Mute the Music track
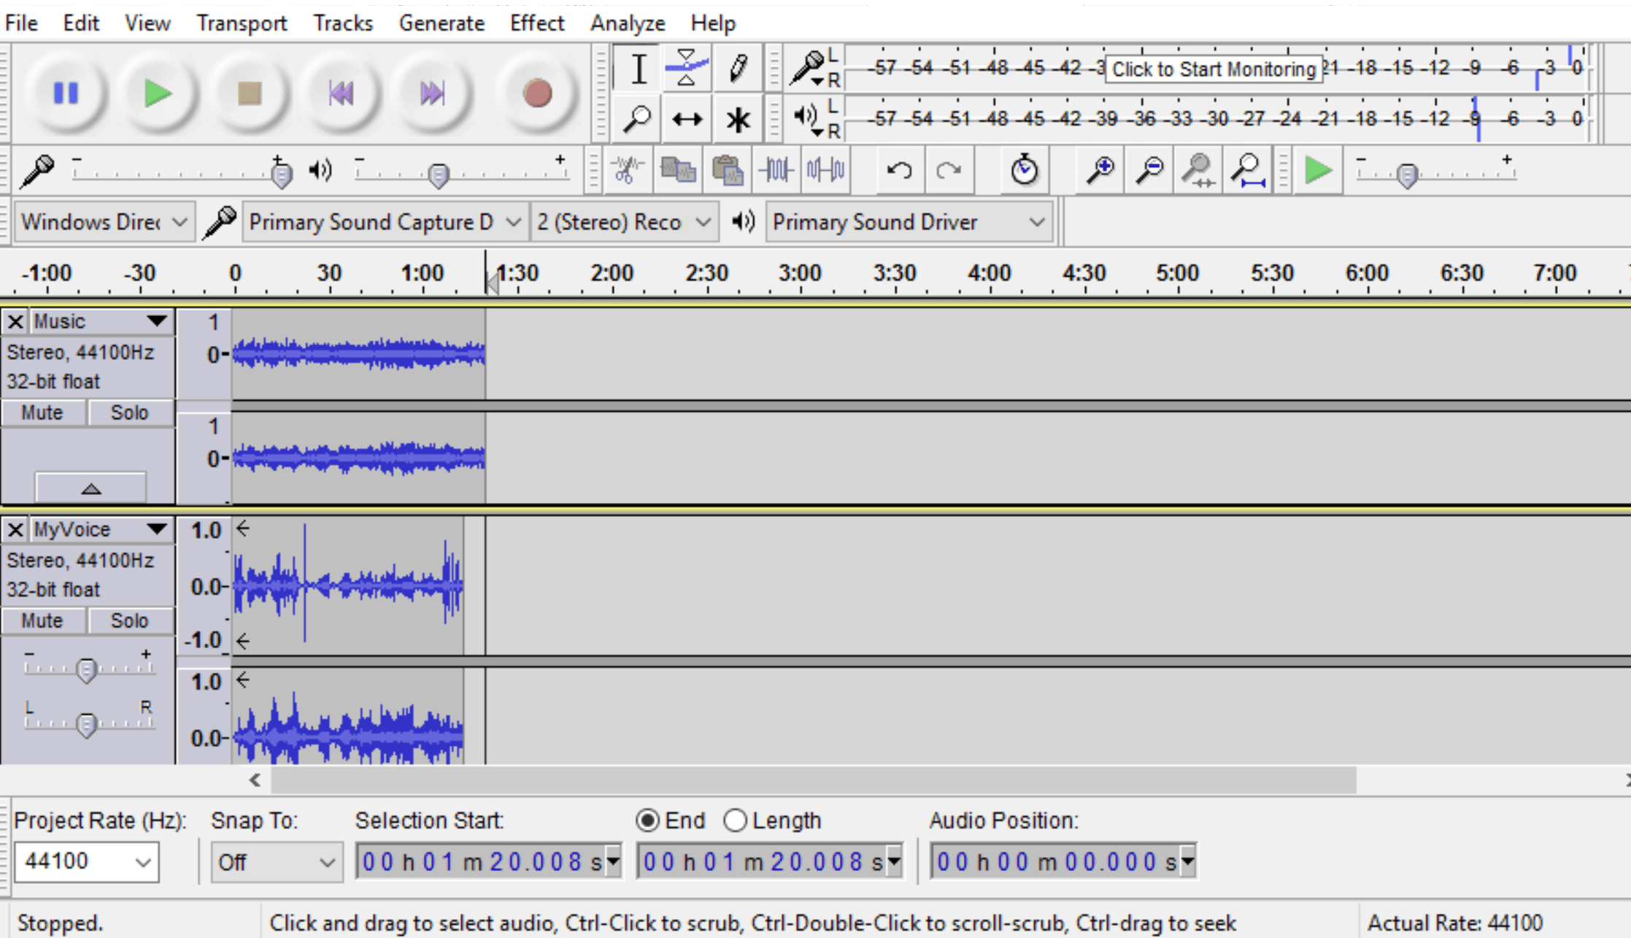The height and width of the screenshot is (938, 1631). (42, 412)
